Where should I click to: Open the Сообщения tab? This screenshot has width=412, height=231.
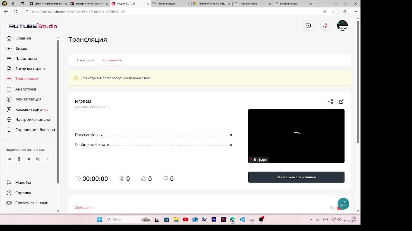84,208
